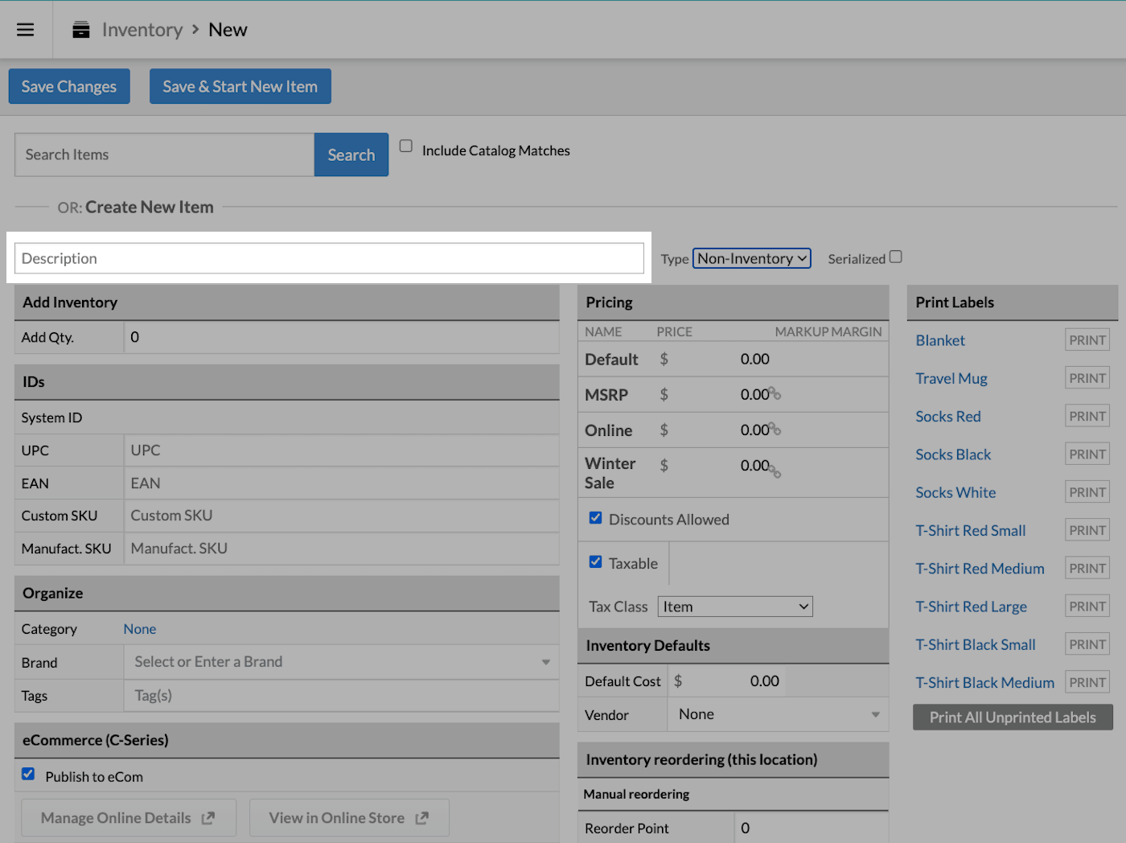1126x843 pixels.
Task: Print label for T-Shirt Black Medium
Action: pyautogui.click(x=1087, y=682)
